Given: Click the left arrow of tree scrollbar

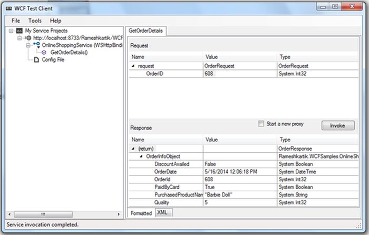Looking at the screenshot, I should click(x=9, y=214).
